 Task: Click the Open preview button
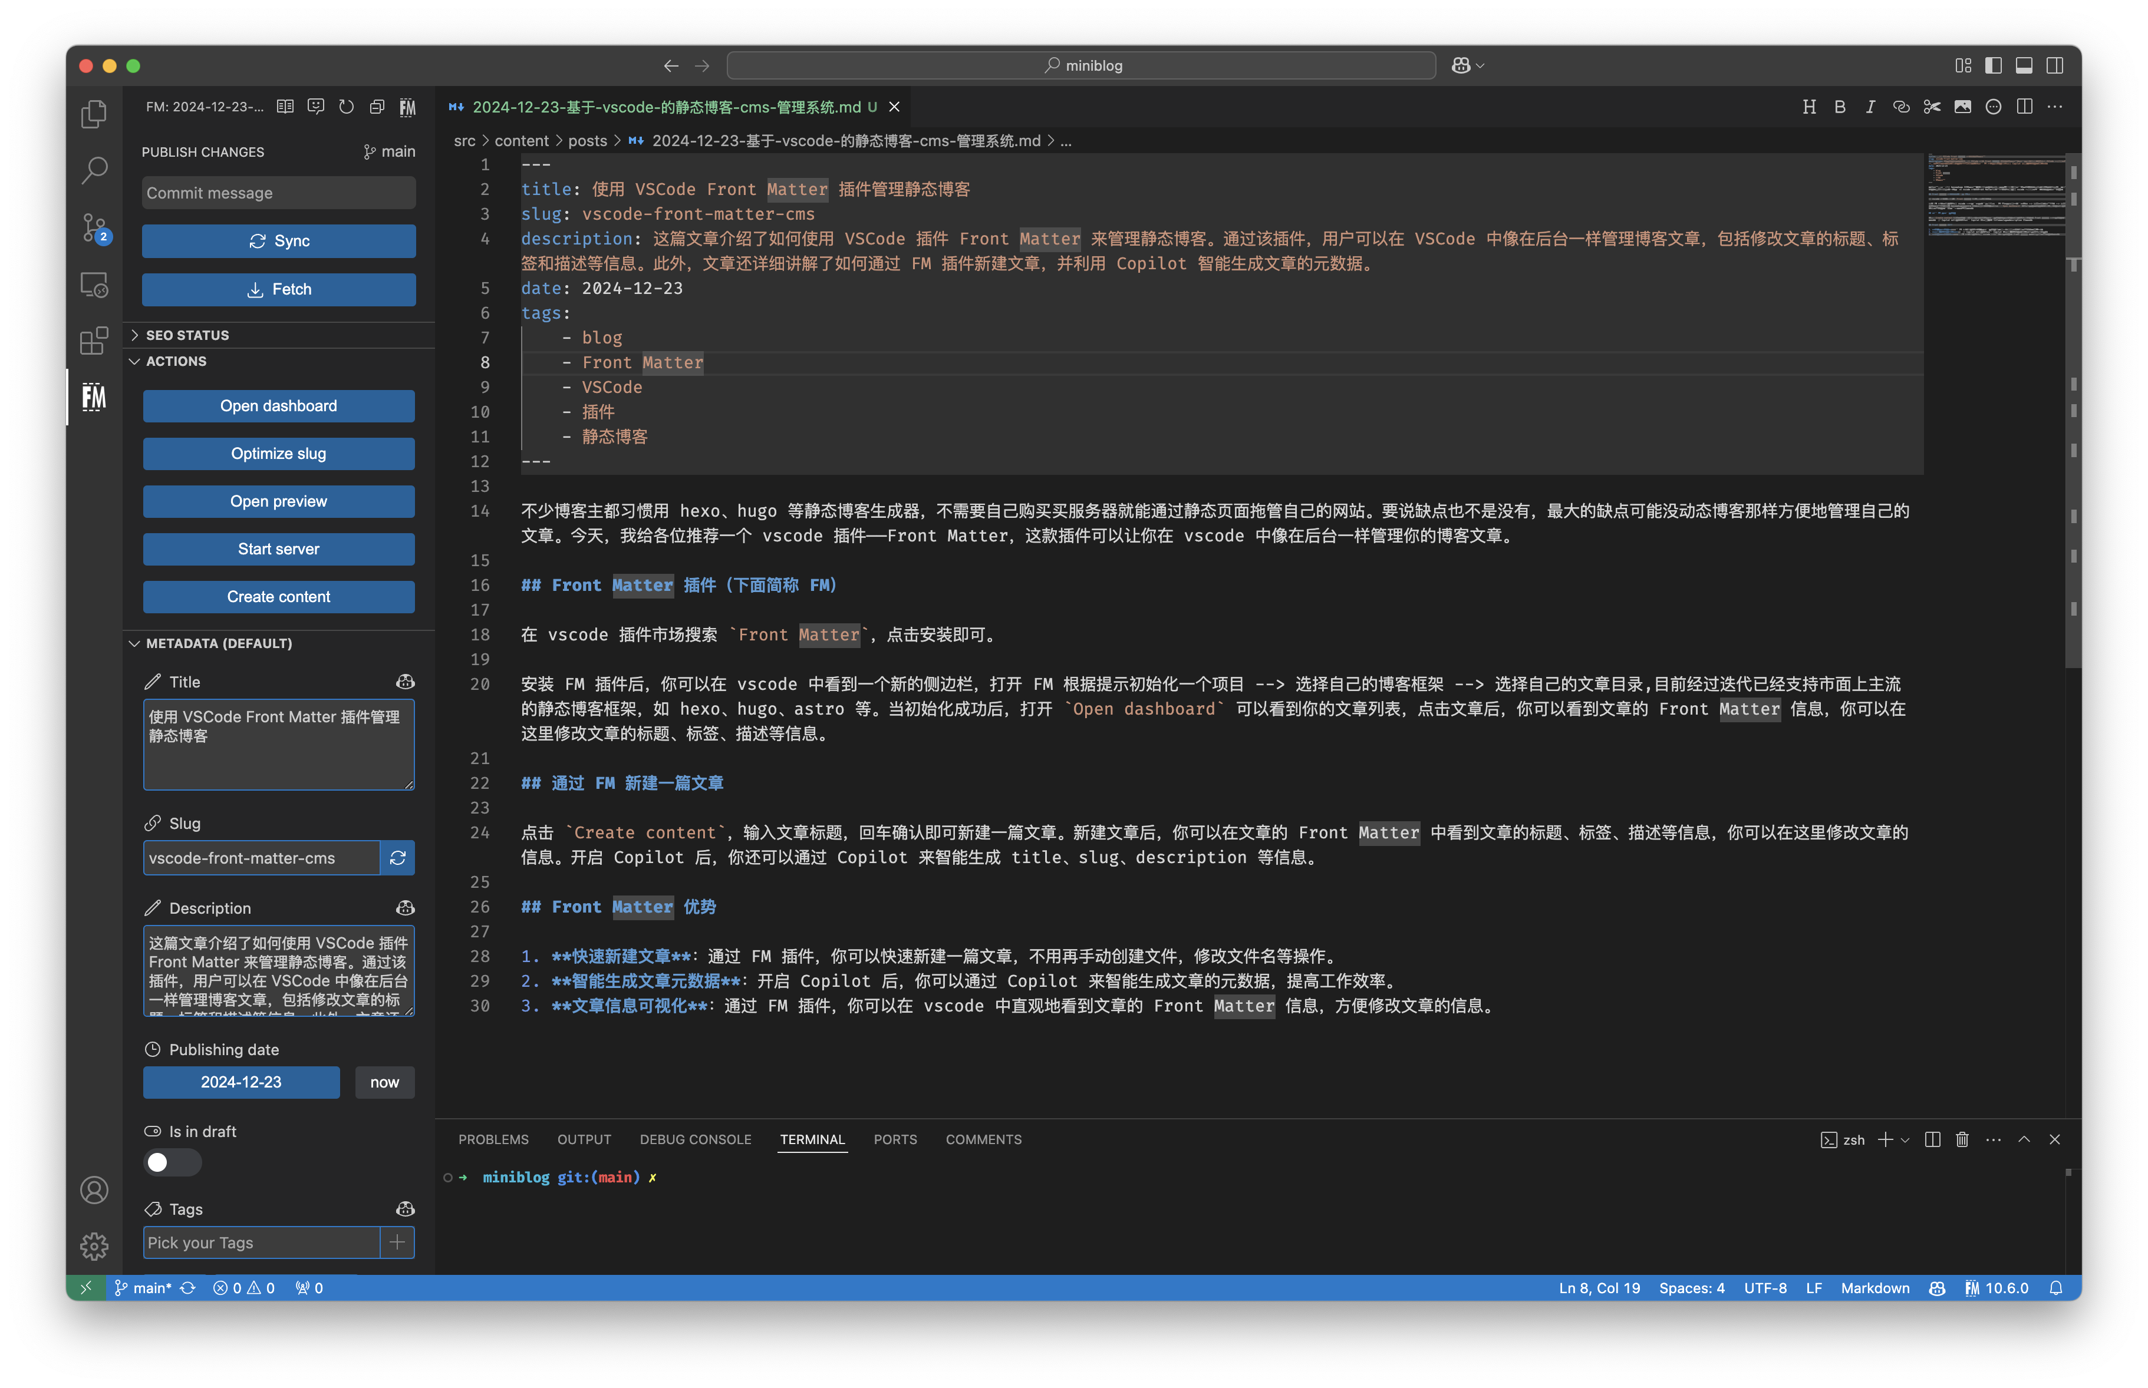click(x=279, y=501)
